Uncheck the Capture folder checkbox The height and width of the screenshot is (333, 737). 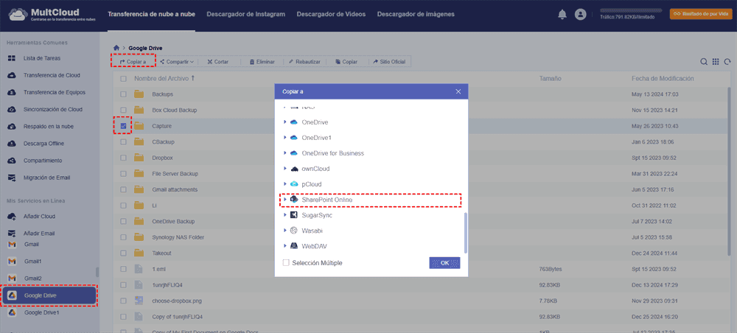pos(123,126)
